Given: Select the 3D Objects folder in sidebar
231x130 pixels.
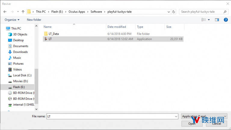Looking at the screenshot, I should [x=20, y=34].
